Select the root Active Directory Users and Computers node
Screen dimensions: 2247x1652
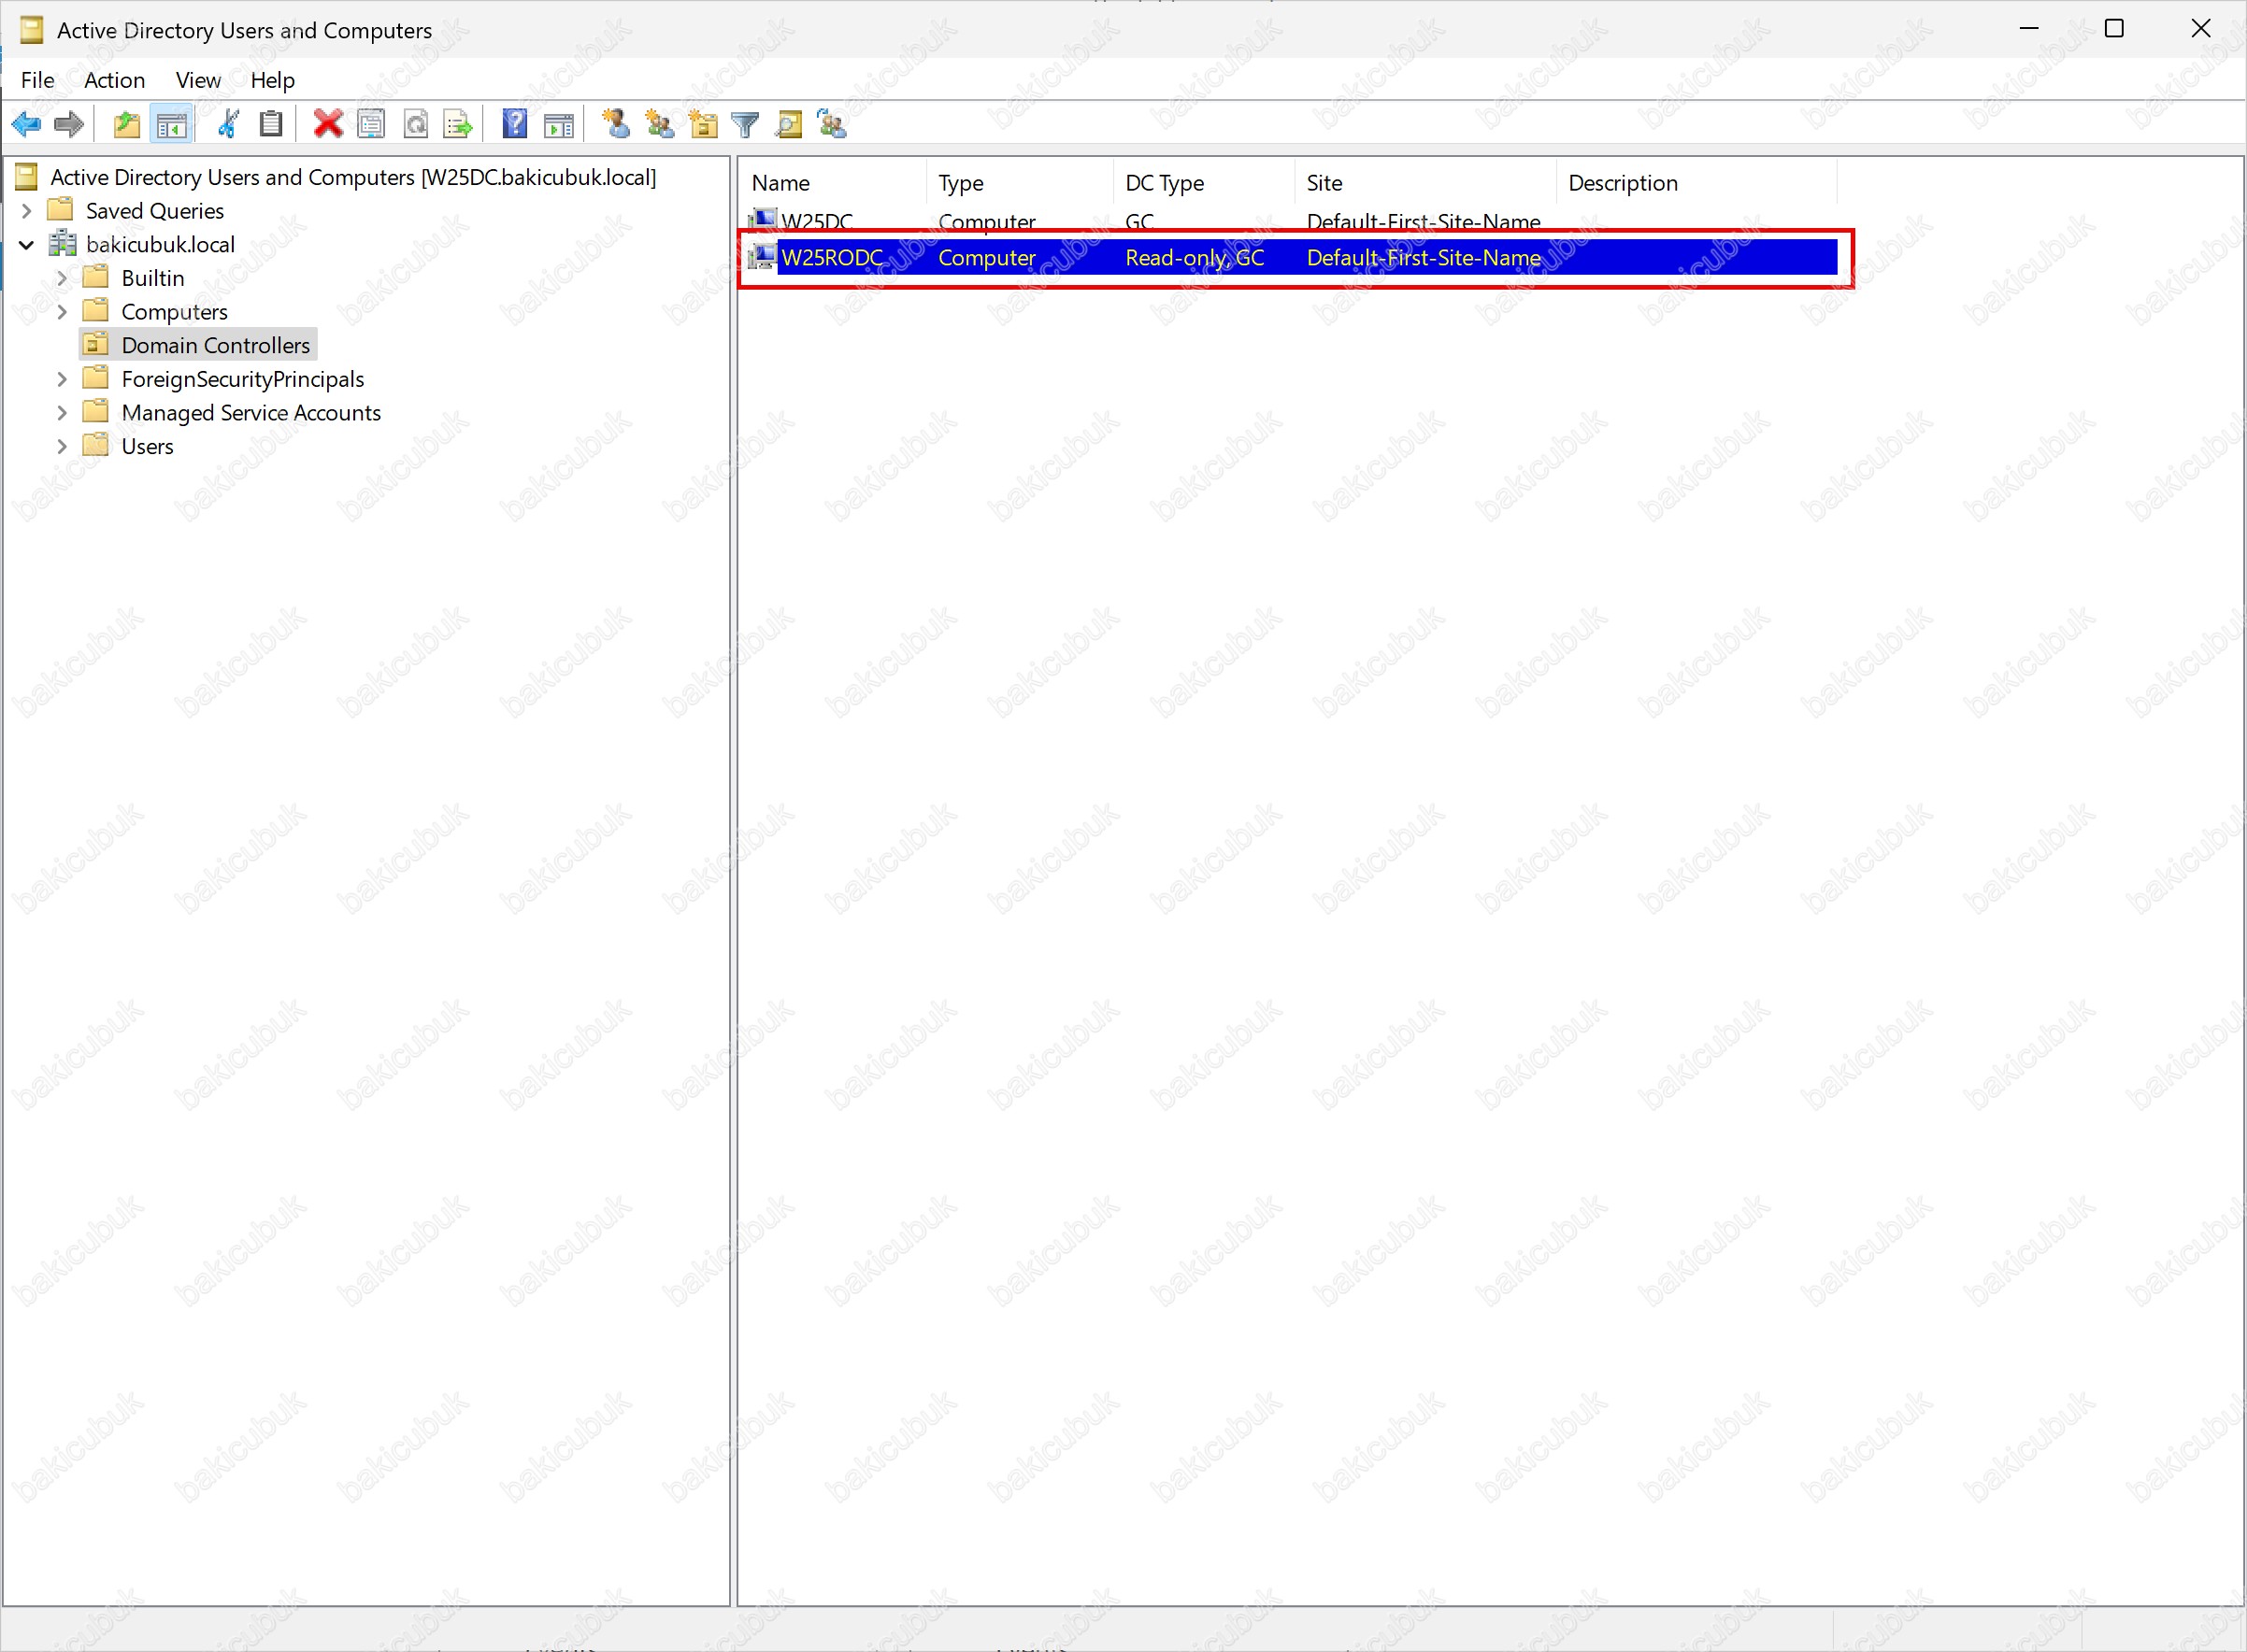click(353, 177)
